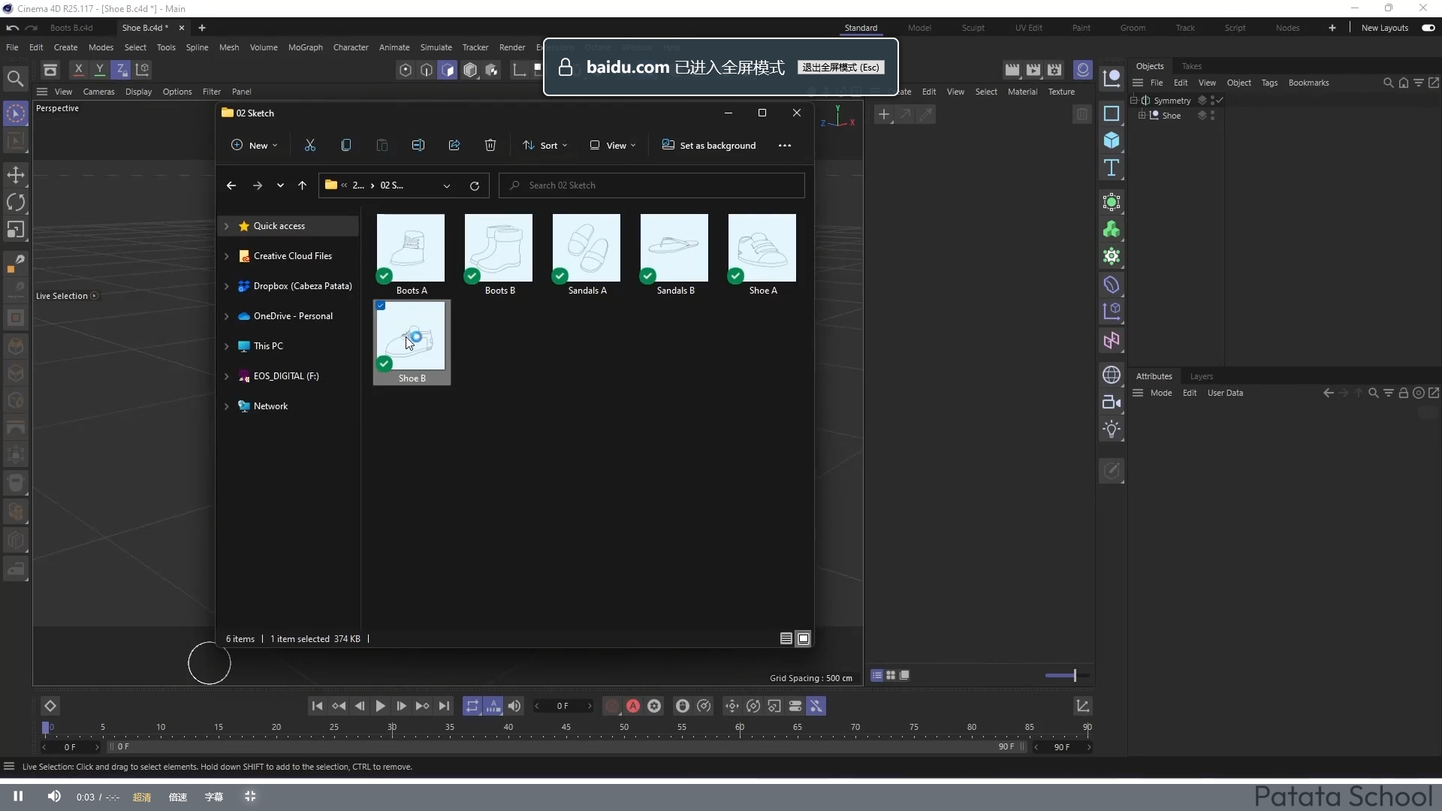Expand the Quick access section
The image size is (1442, 811).
227,226
